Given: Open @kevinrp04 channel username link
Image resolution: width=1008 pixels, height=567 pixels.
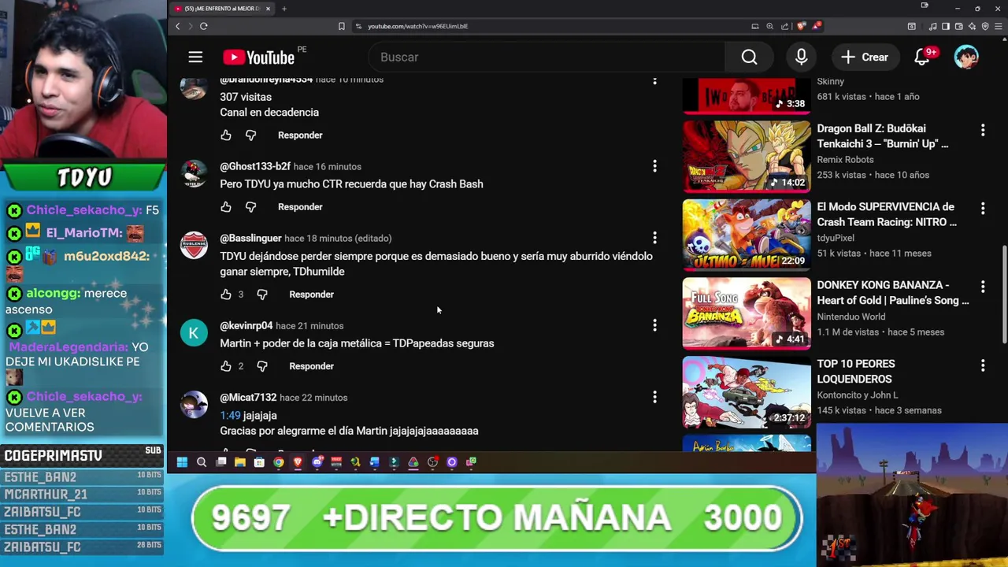Looking at the screenshot, I should (x=246, y=325).
